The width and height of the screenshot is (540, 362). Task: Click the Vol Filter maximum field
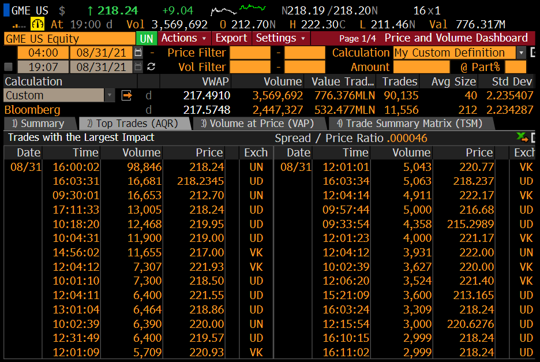click(x=305, y=67)
